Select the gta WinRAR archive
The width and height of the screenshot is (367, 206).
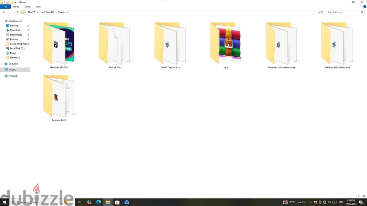coord(226,46)
